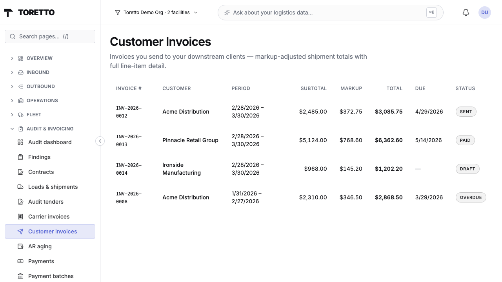The image size is (502, 282).
Task: Open invoice INV-2026-0014
Action: [129, 169]
